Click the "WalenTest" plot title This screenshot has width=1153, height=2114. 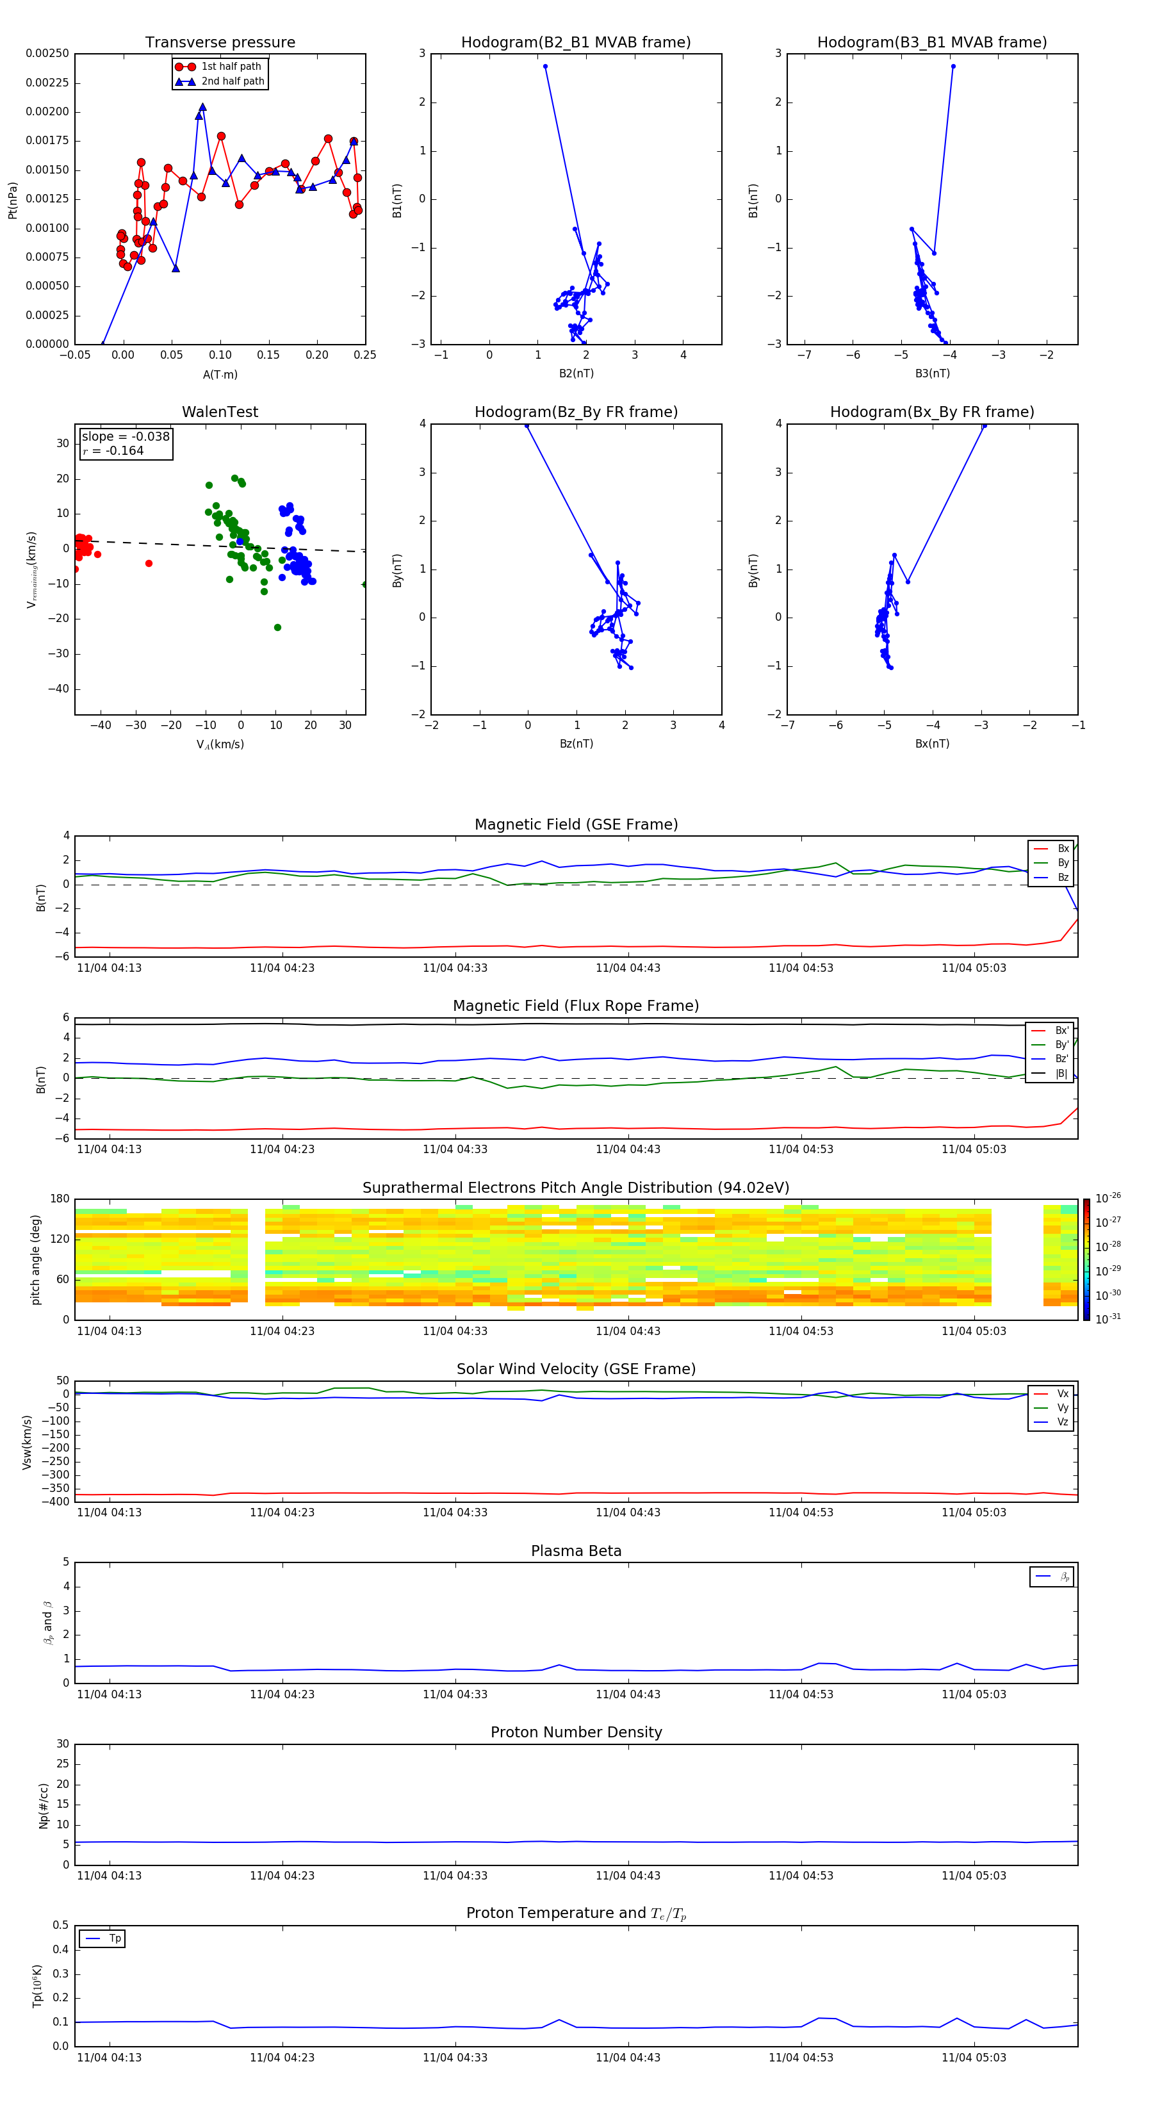click(x=220, y=412)
